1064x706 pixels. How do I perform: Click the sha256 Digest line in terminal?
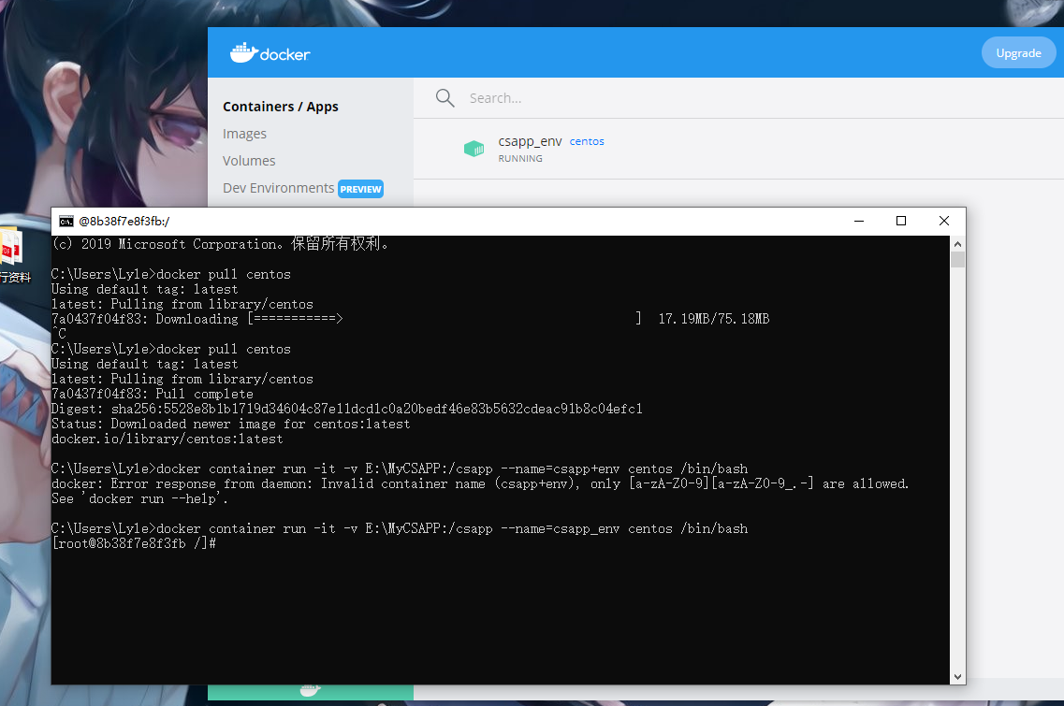tap(347, 409)
